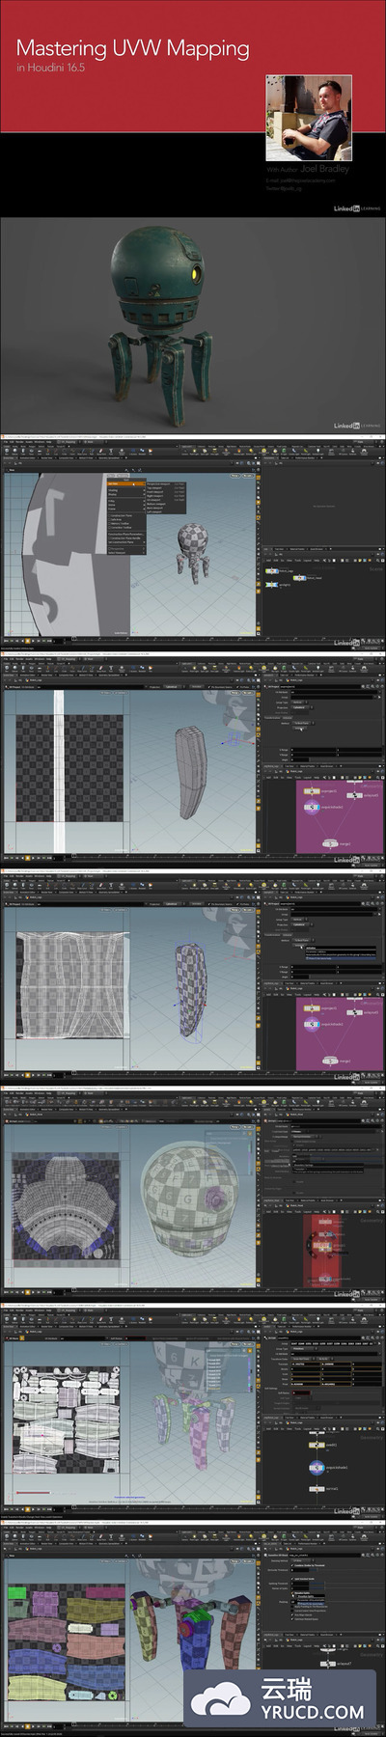Select the robot_head node in the network
The height and width of the screenshot is (1737, 386).
pyautogui.click(x=298, y=577)
